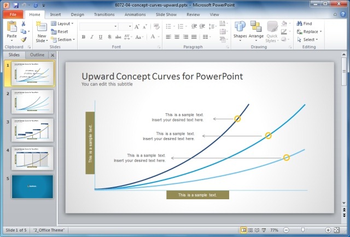This screenshot has width=350, height=237.
Task: Open the font name combo box
Action: coord(98,26)
